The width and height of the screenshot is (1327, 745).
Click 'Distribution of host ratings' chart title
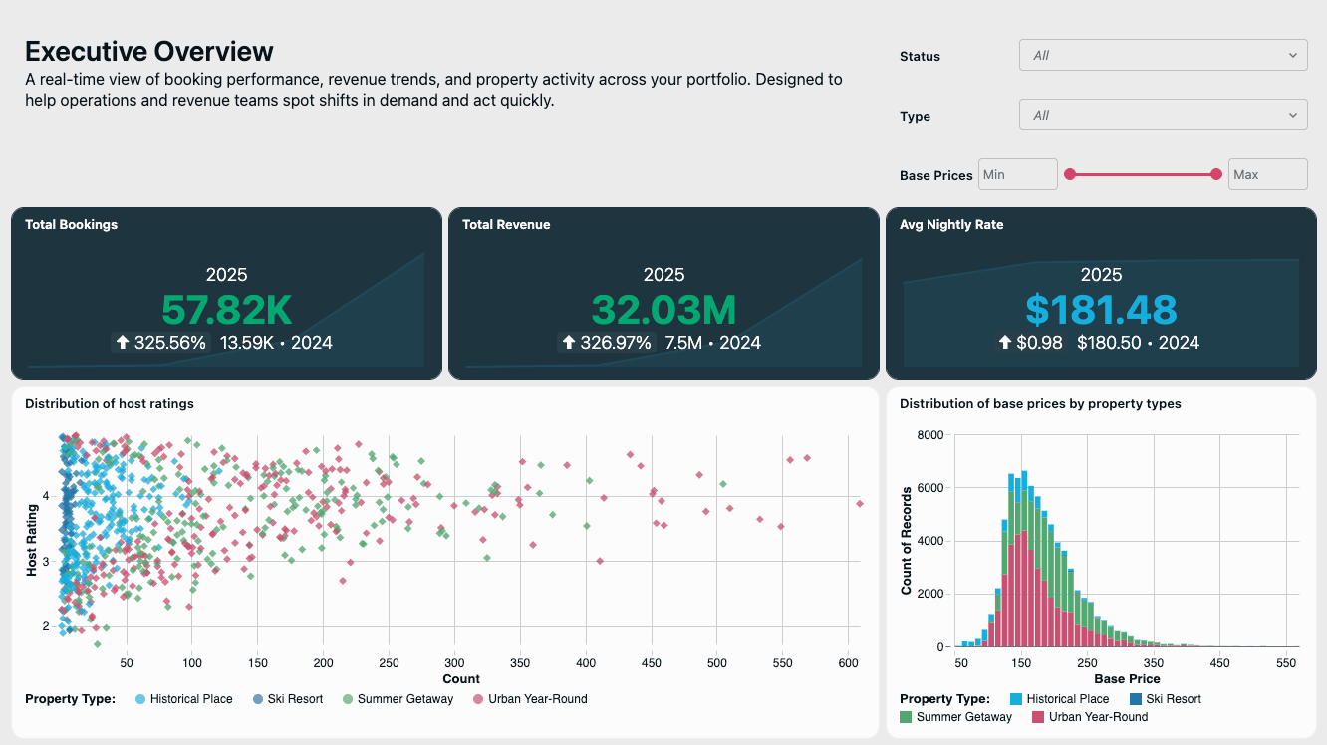(x=110, y=404)
